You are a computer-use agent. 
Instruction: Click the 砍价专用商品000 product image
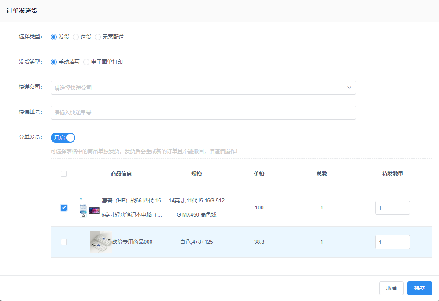100,242
